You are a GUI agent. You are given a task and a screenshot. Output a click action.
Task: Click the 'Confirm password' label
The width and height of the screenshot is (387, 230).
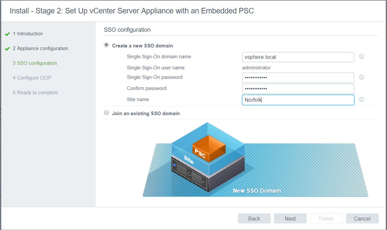(x=146, y=89)
